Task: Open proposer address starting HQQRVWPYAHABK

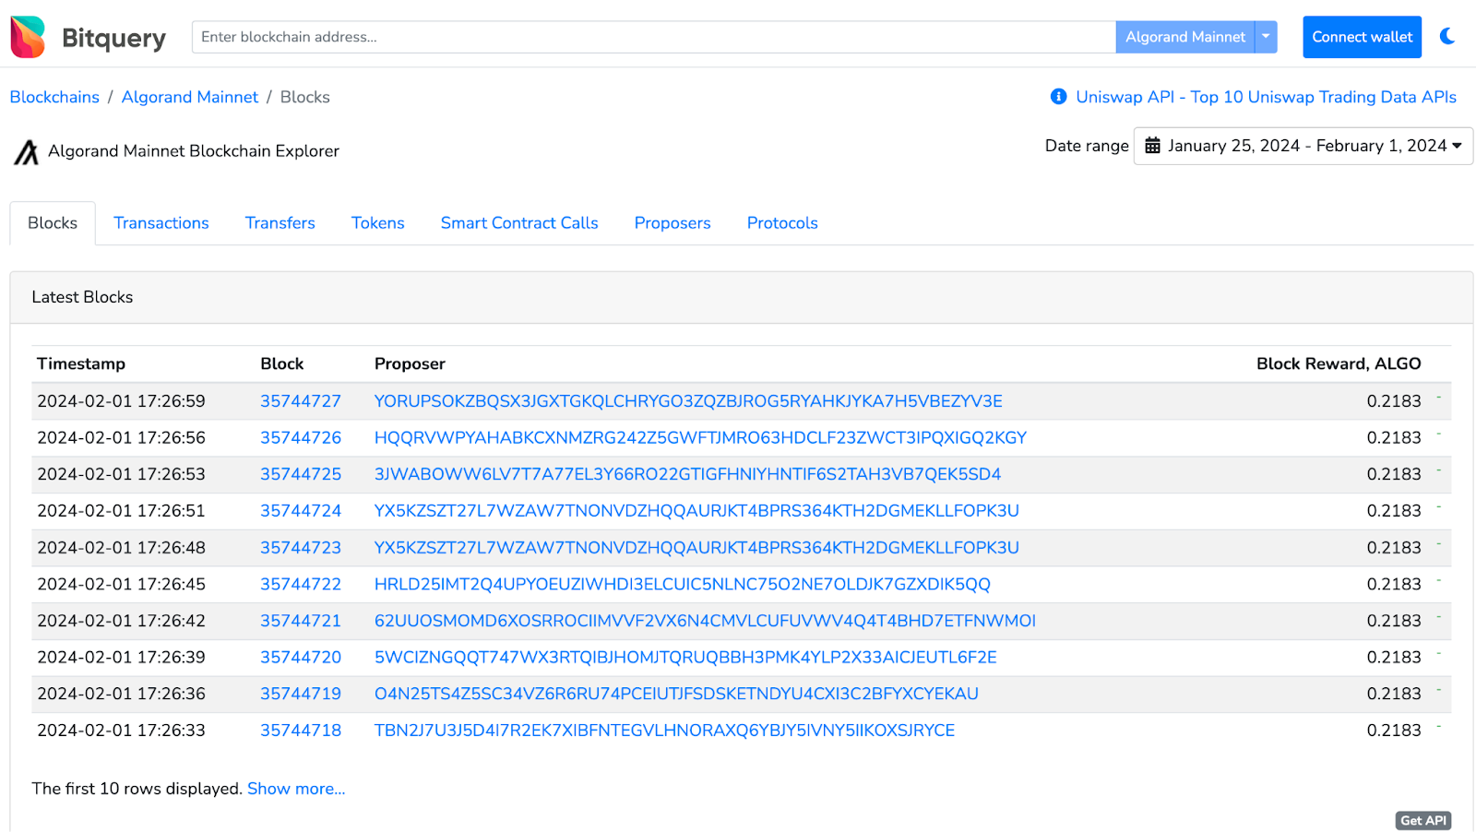Action: click(x=700, y=438)
